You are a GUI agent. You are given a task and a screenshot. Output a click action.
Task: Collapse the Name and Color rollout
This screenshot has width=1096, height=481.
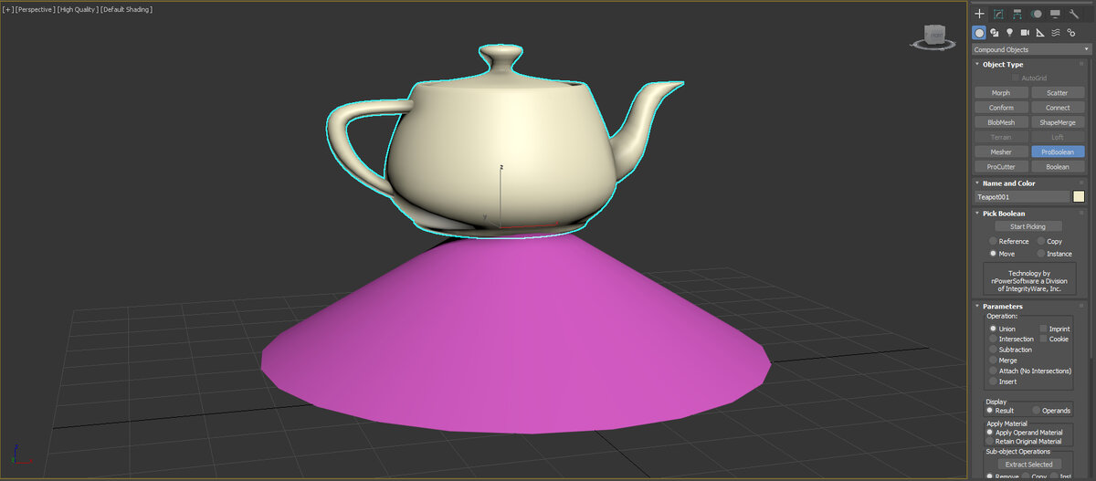click(1008, 183)
